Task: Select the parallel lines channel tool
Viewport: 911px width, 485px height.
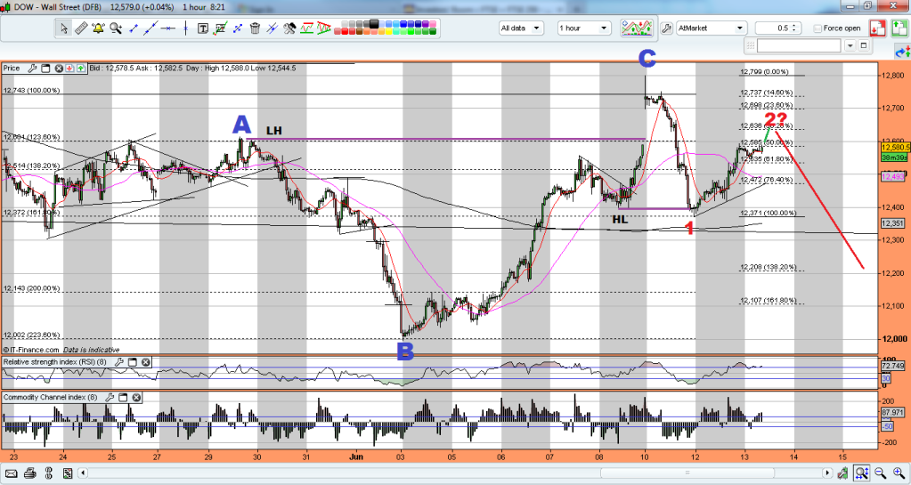Action: pyautogui.click(x=272, y=28)
